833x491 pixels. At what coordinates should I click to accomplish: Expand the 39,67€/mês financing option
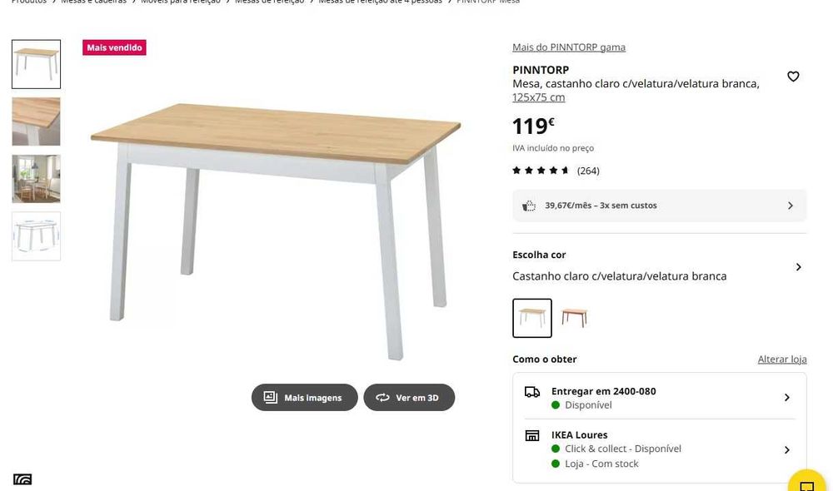pyautogui.click(x=659, y=206)
